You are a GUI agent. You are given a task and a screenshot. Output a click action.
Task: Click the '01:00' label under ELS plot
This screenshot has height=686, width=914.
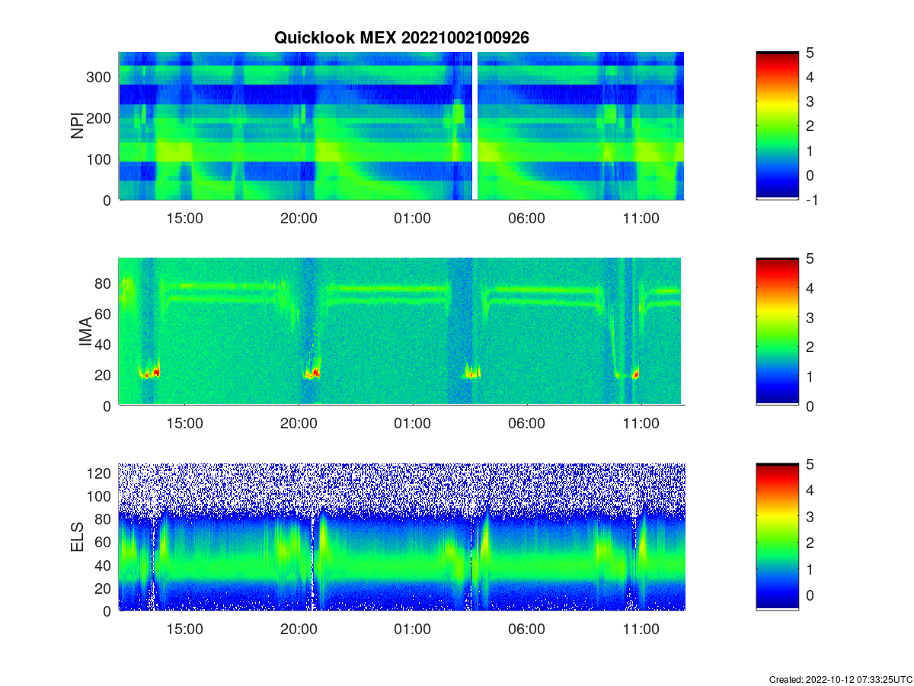tap(413, 630)
